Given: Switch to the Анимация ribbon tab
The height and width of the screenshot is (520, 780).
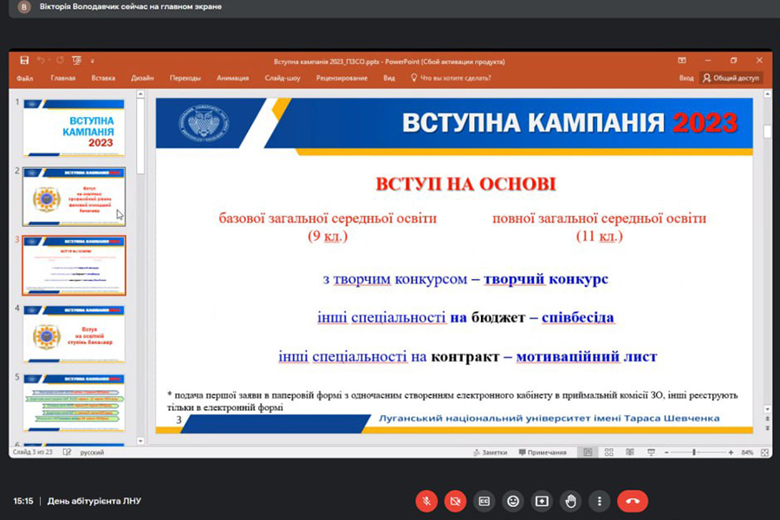Looking at the screenshot, I should click(232, 78).
